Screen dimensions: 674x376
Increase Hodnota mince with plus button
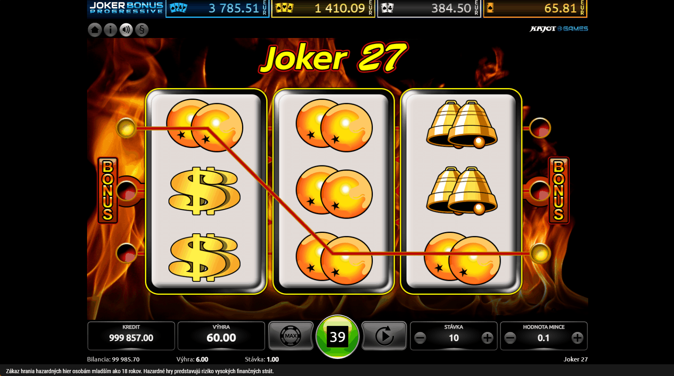(577, 338)
